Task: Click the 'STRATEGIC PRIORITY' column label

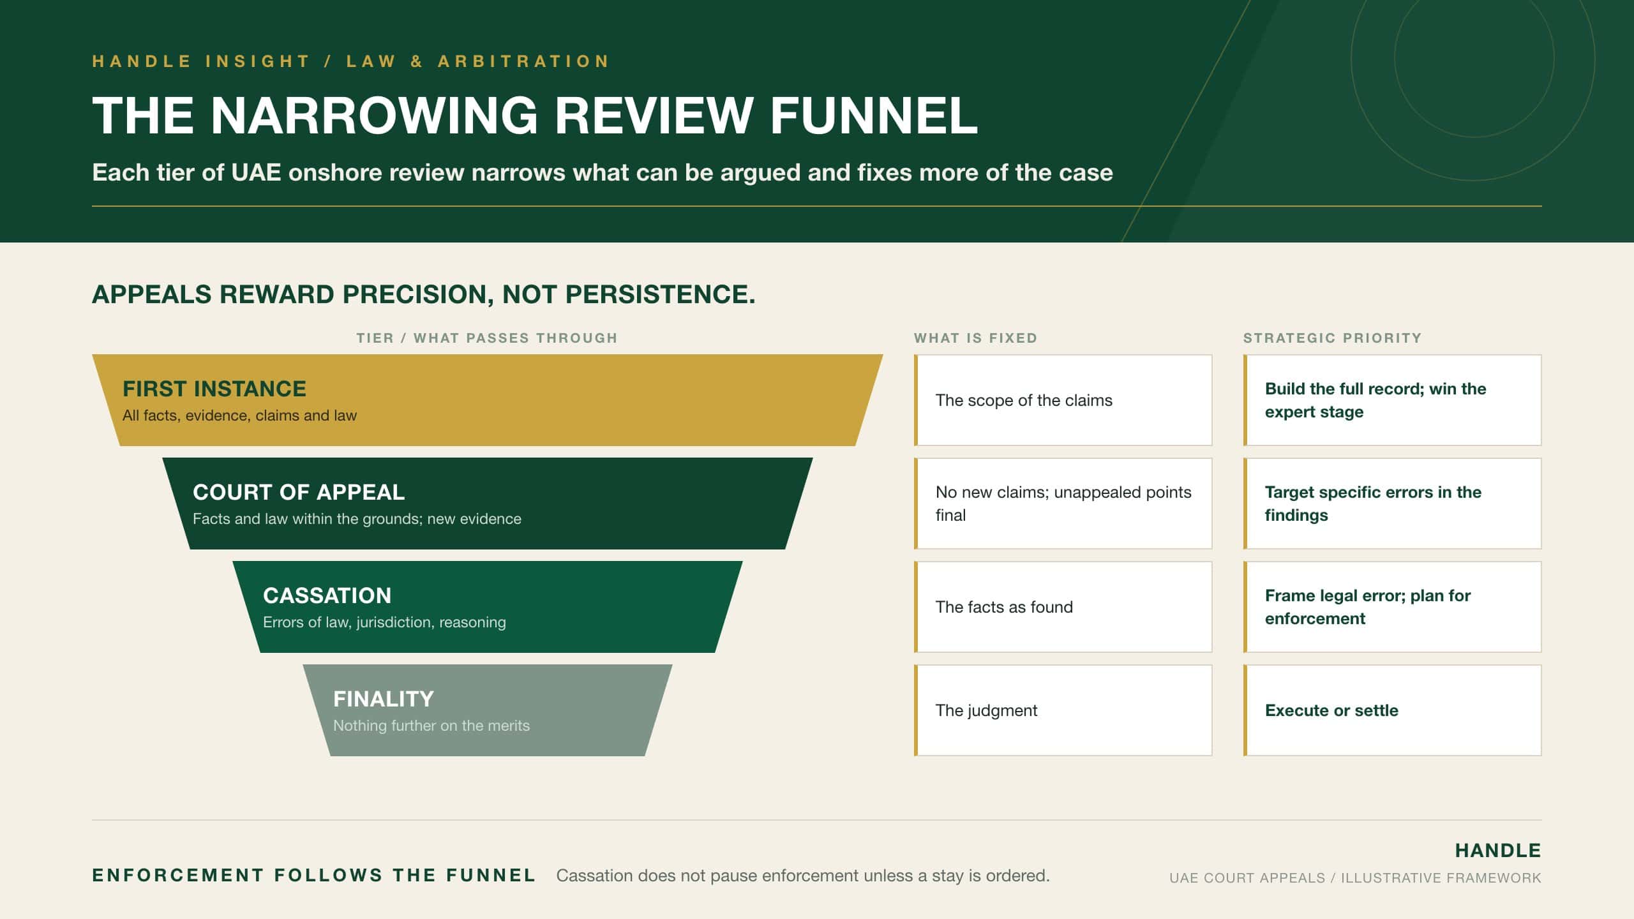Action: tap(1333, 338)
